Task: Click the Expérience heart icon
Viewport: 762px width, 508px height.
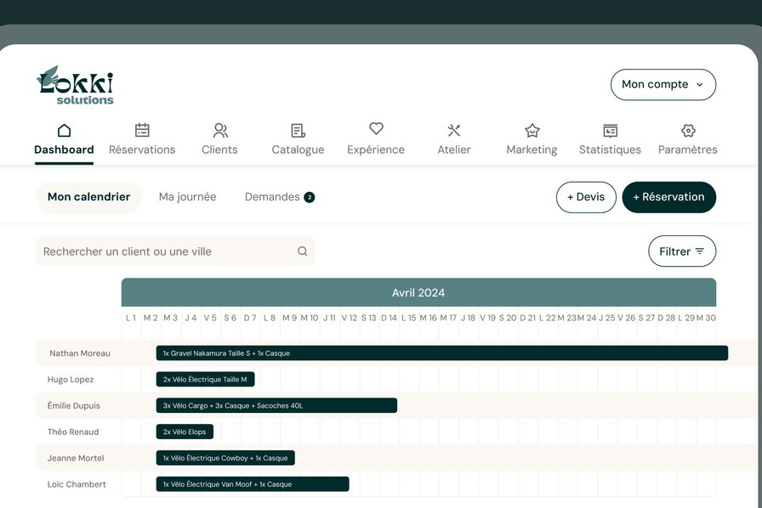Action: coord(376,128)
